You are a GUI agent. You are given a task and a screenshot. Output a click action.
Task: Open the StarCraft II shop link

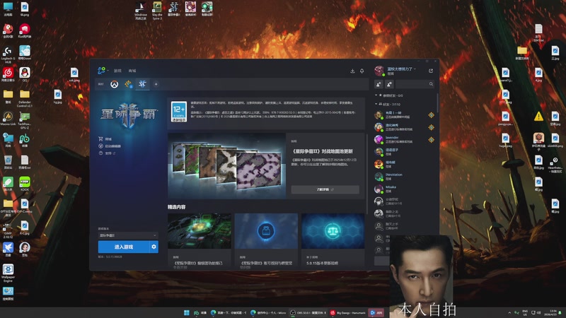[105, 139]
